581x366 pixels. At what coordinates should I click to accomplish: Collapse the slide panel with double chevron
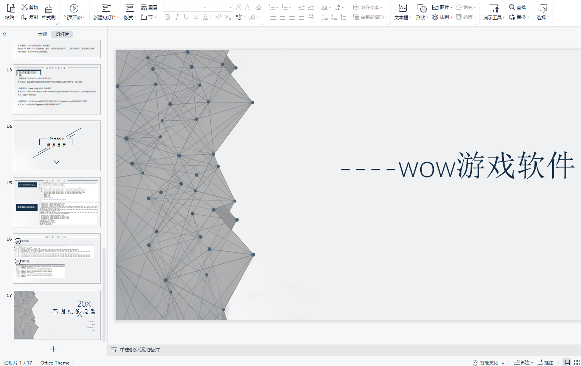5,34
